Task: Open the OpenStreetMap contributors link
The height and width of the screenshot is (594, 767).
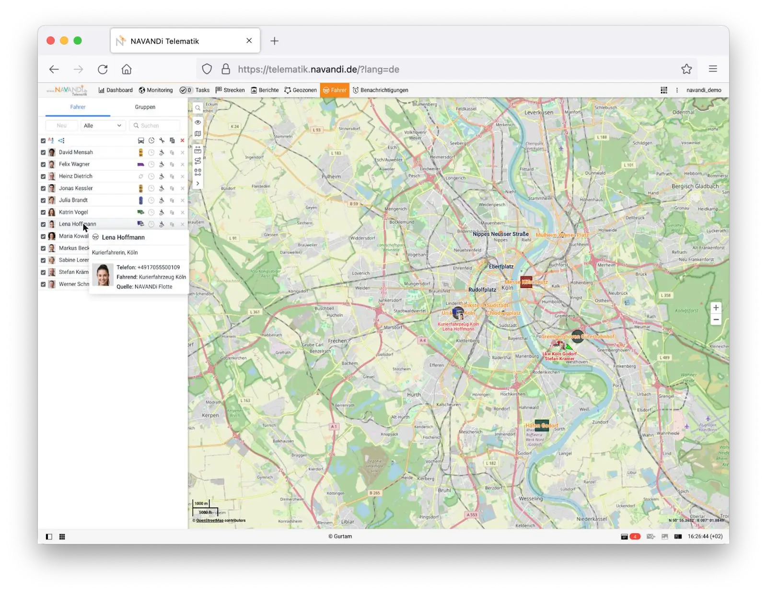Action: [x=209, y=521]
